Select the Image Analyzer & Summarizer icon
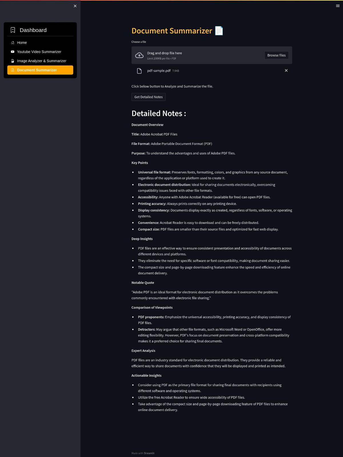343x457 pixels. coord(12,61)
